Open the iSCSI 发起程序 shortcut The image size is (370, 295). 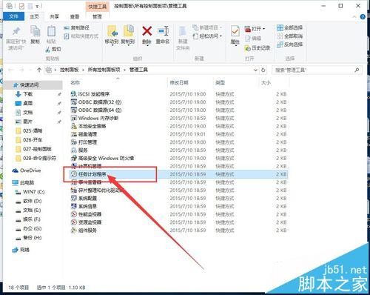tap(90, 94)
